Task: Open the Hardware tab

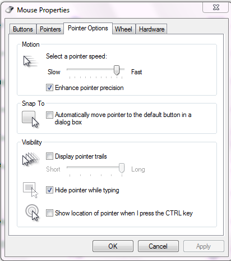Action: pyautogui.click(x=151, y=29)
